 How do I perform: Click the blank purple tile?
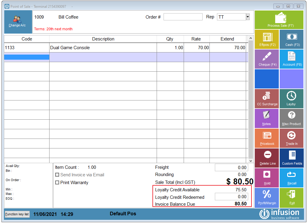291,79
